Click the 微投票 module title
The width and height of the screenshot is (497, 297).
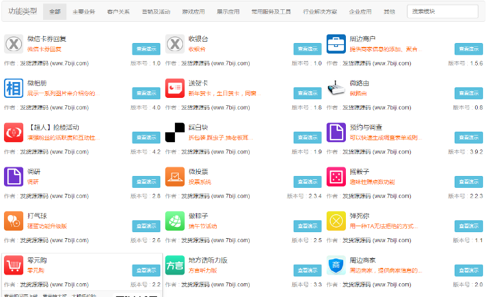[198, 172]
